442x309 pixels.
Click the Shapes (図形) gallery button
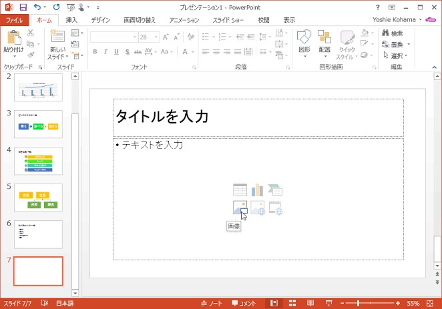(x=304, y=43)
